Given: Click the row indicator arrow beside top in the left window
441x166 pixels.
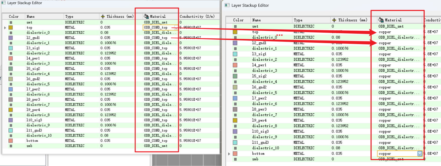Looking at the screenshot, I should [x=5, y=27].
